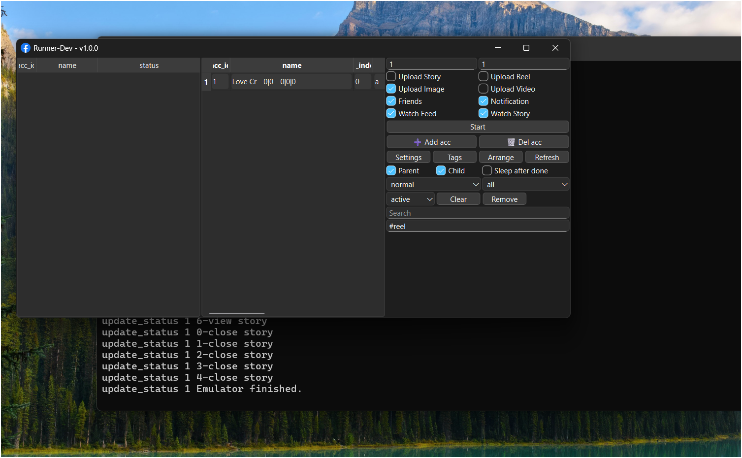Screen dimensions: 742x458
Task: Uncheck the Parent checkbox
Action: [x=391, y=170]
